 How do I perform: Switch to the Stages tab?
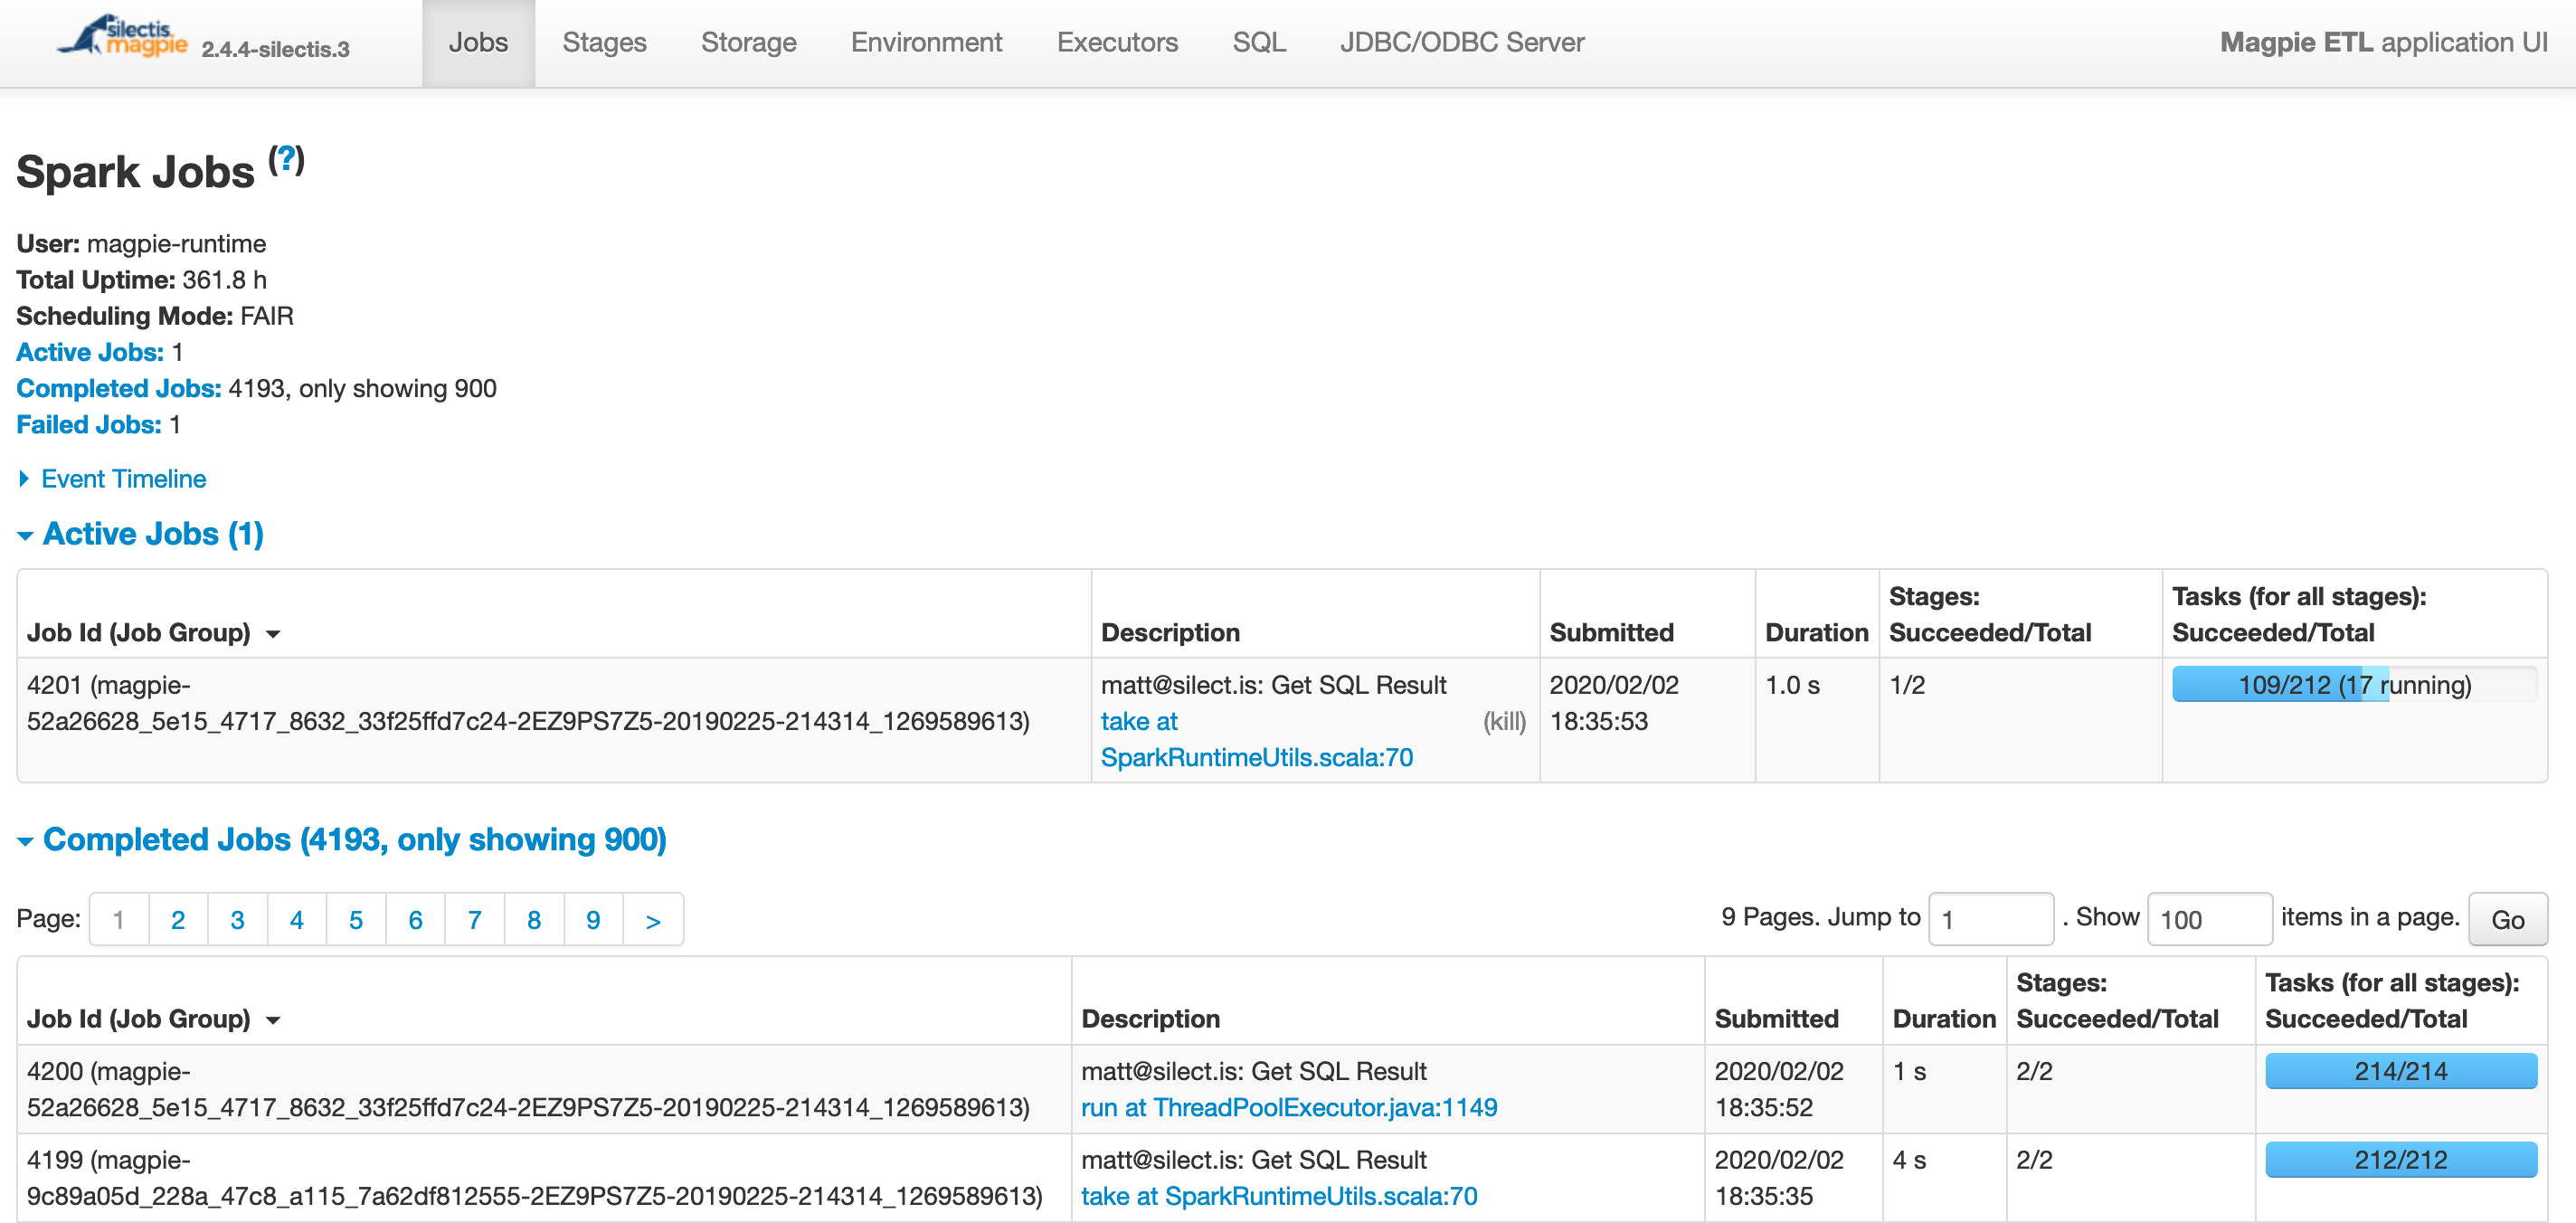[x=604, y=42]
